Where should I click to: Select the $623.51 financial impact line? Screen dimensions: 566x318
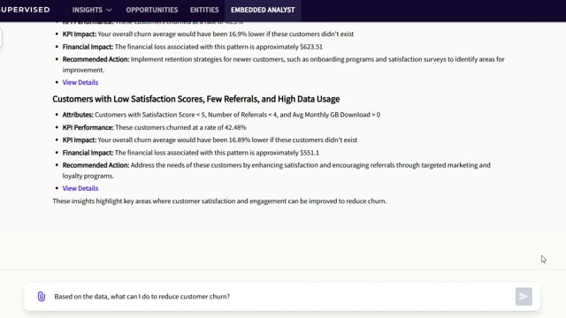point(193,47)
